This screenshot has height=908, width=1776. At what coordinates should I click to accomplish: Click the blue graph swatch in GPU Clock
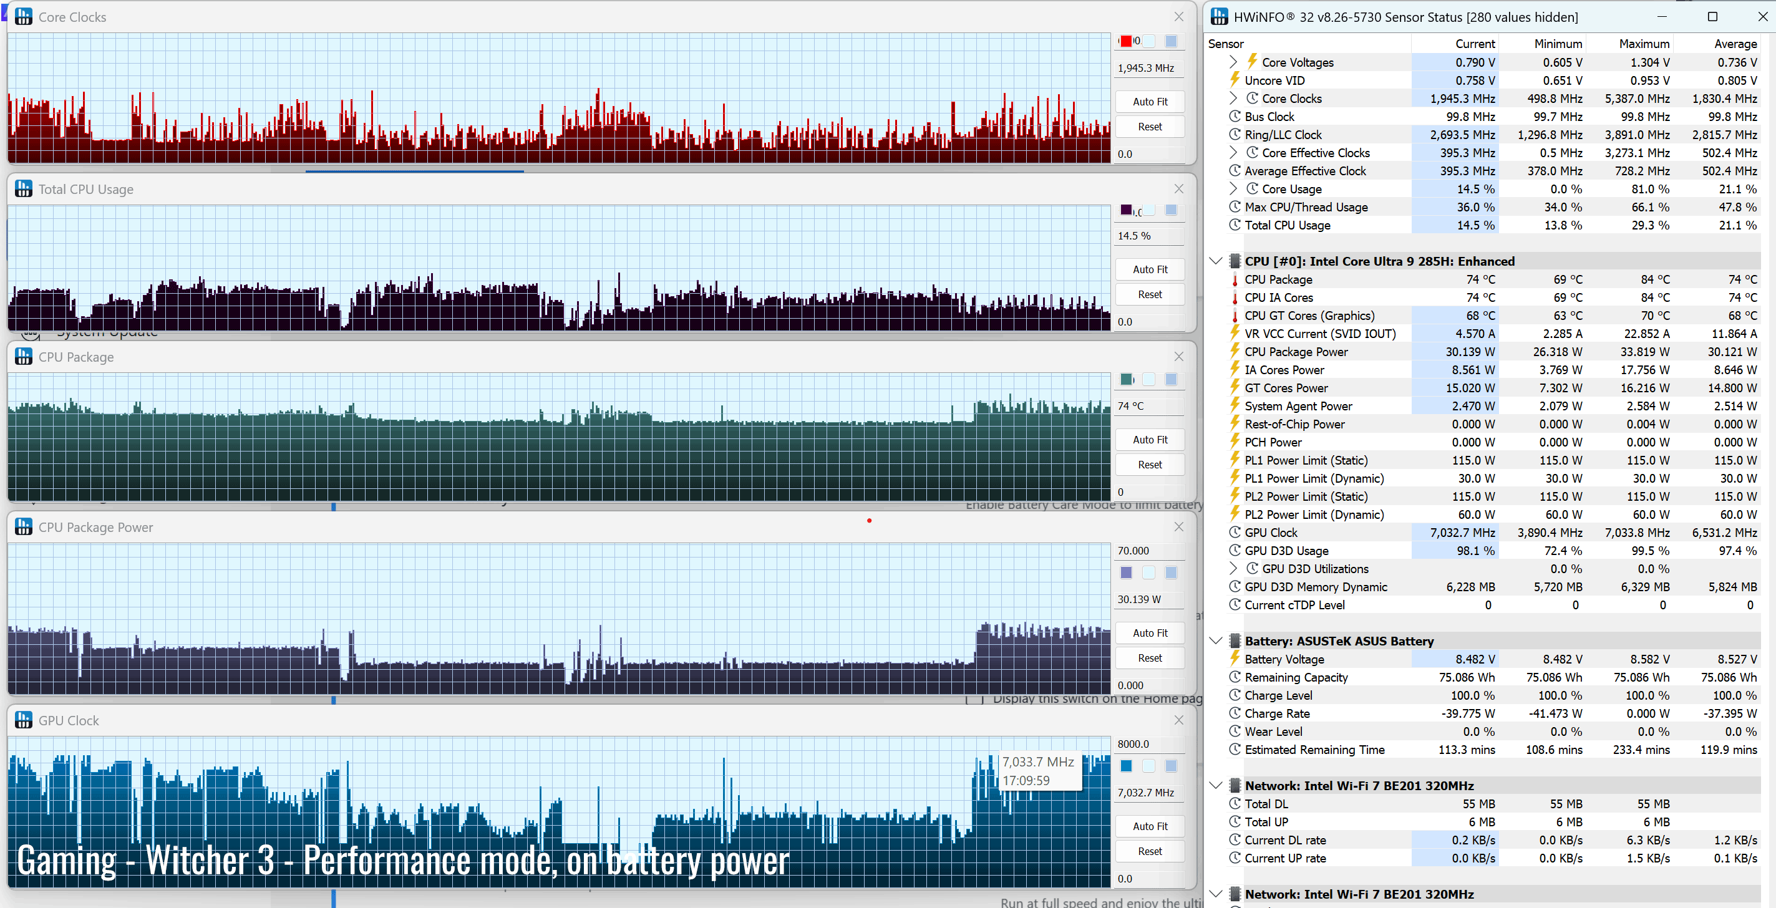pyautogui.click(x=1126, y=765)
